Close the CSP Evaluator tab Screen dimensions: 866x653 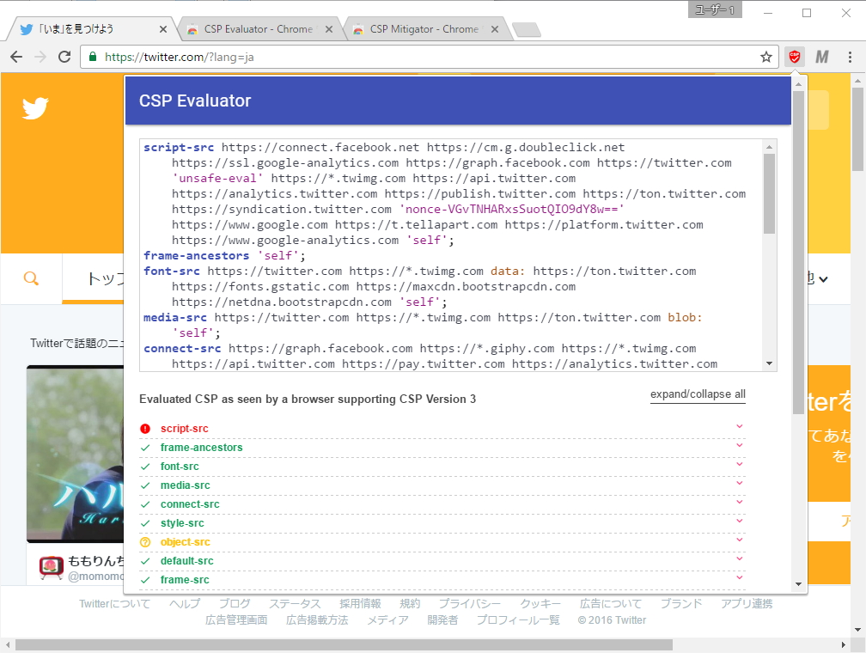pos(328,29)
